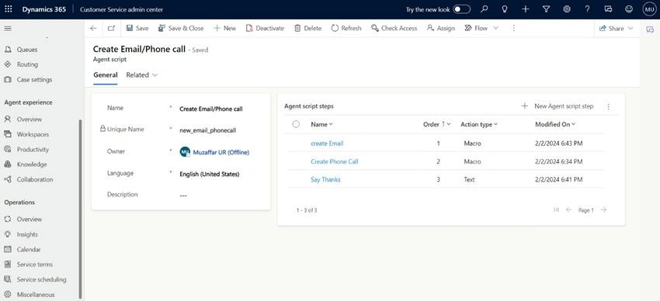Open Agent script steps more options ellipsis
660x301 pixels.
pyautogui.click(x=608, y=107)
